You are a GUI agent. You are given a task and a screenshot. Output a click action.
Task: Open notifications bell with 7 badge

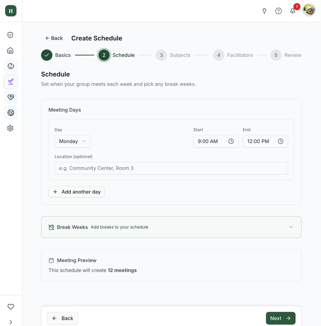click(x=293, y=11)
